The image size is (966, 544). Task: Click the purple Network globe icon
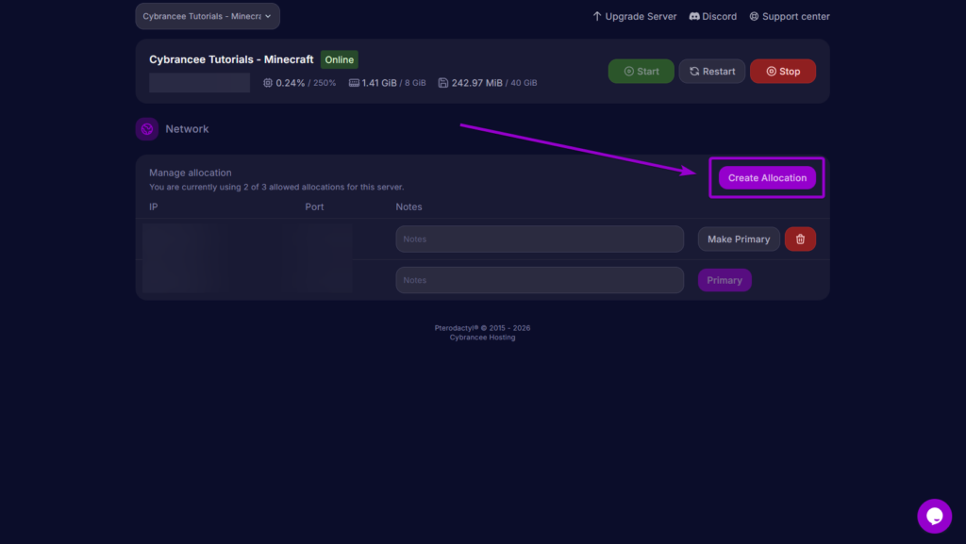(x=146, y=128)
